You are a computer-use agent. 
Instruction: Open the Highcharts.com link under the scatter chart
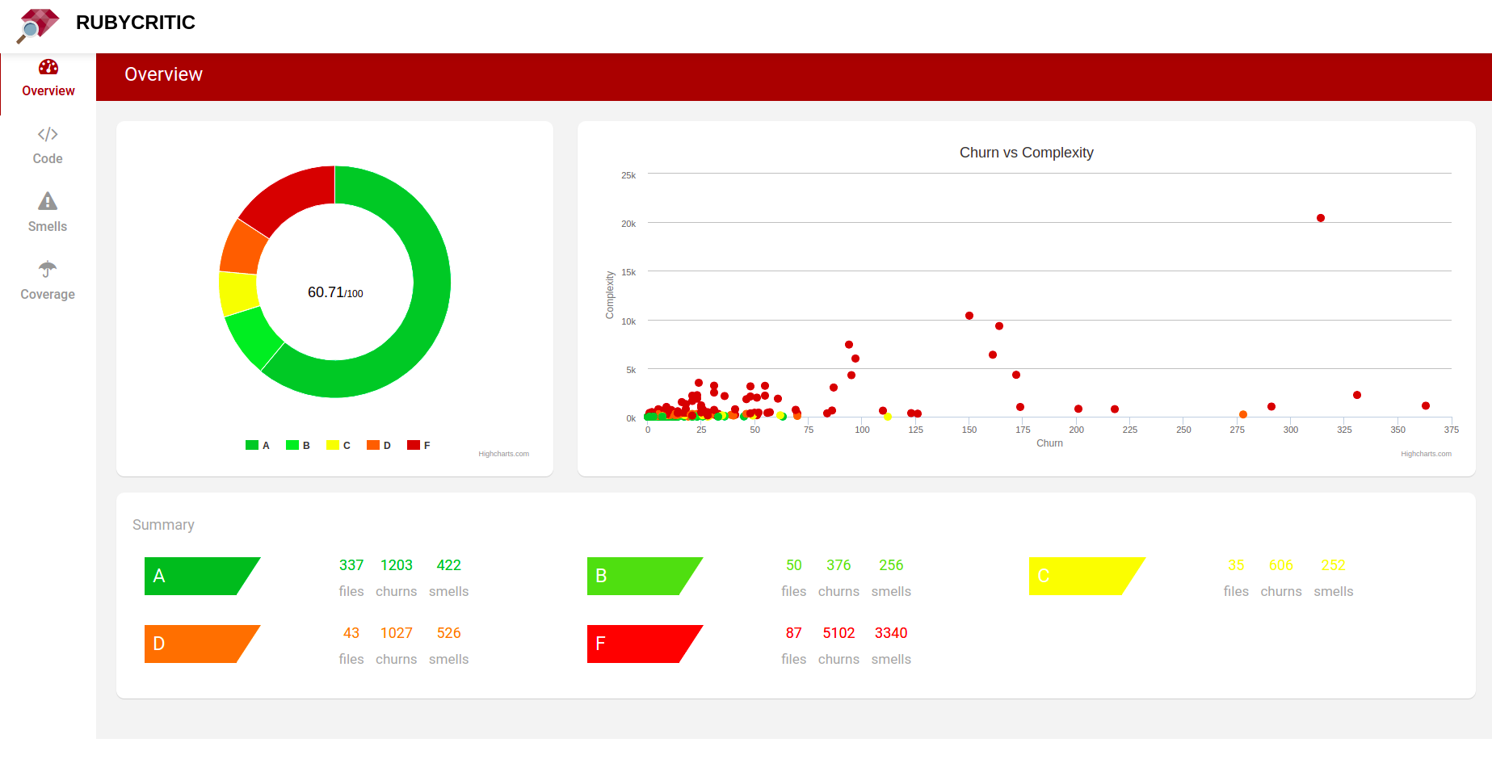tap(1426, 454)
